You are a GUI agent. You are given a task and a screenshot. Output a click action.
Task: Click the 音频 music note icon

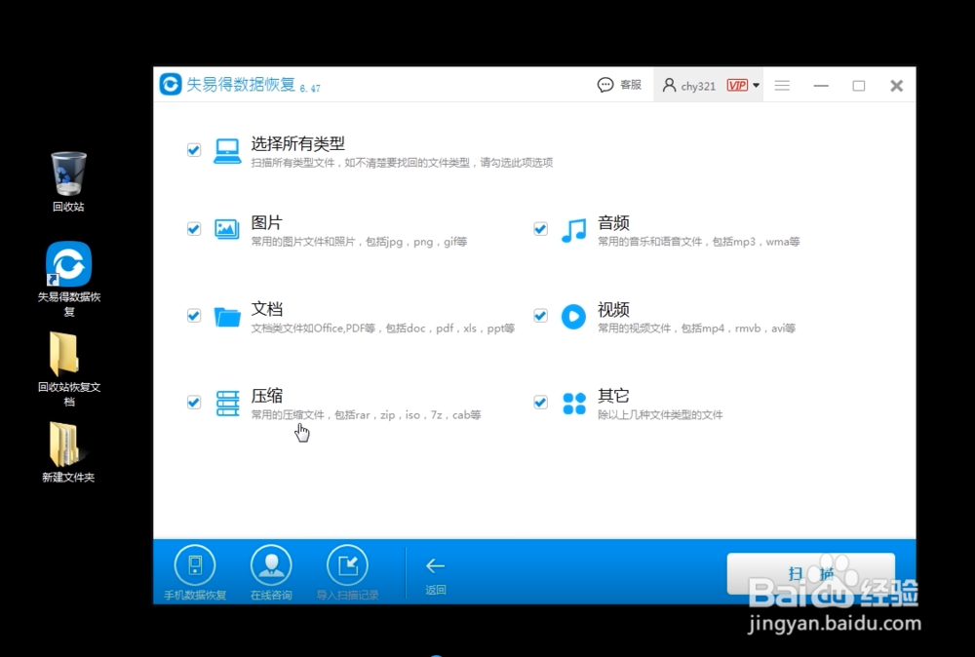[573, 229]
